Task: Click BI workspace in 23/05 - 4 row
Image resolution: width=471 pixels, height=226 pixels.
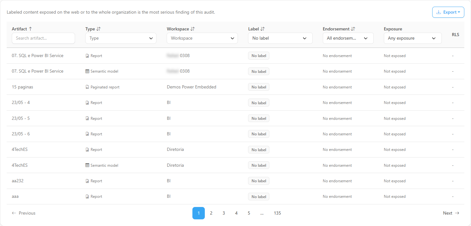Action: (x=169, y=103)
